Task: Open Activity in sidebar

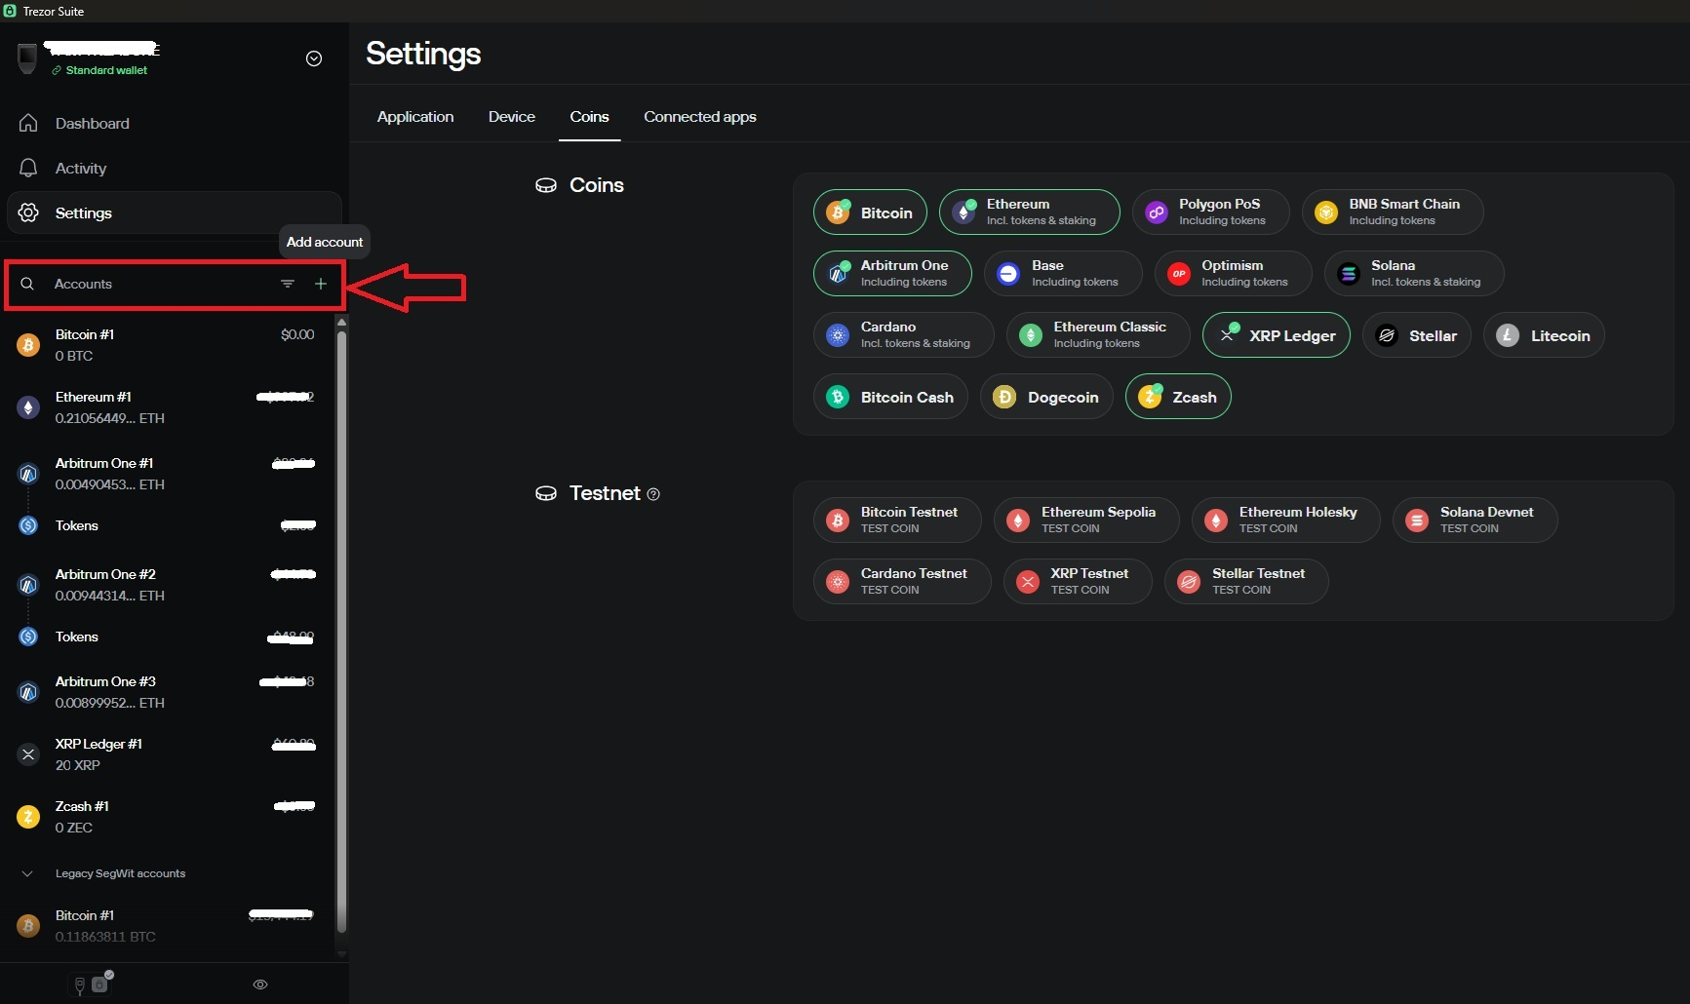Action: (x=175, y=168)
